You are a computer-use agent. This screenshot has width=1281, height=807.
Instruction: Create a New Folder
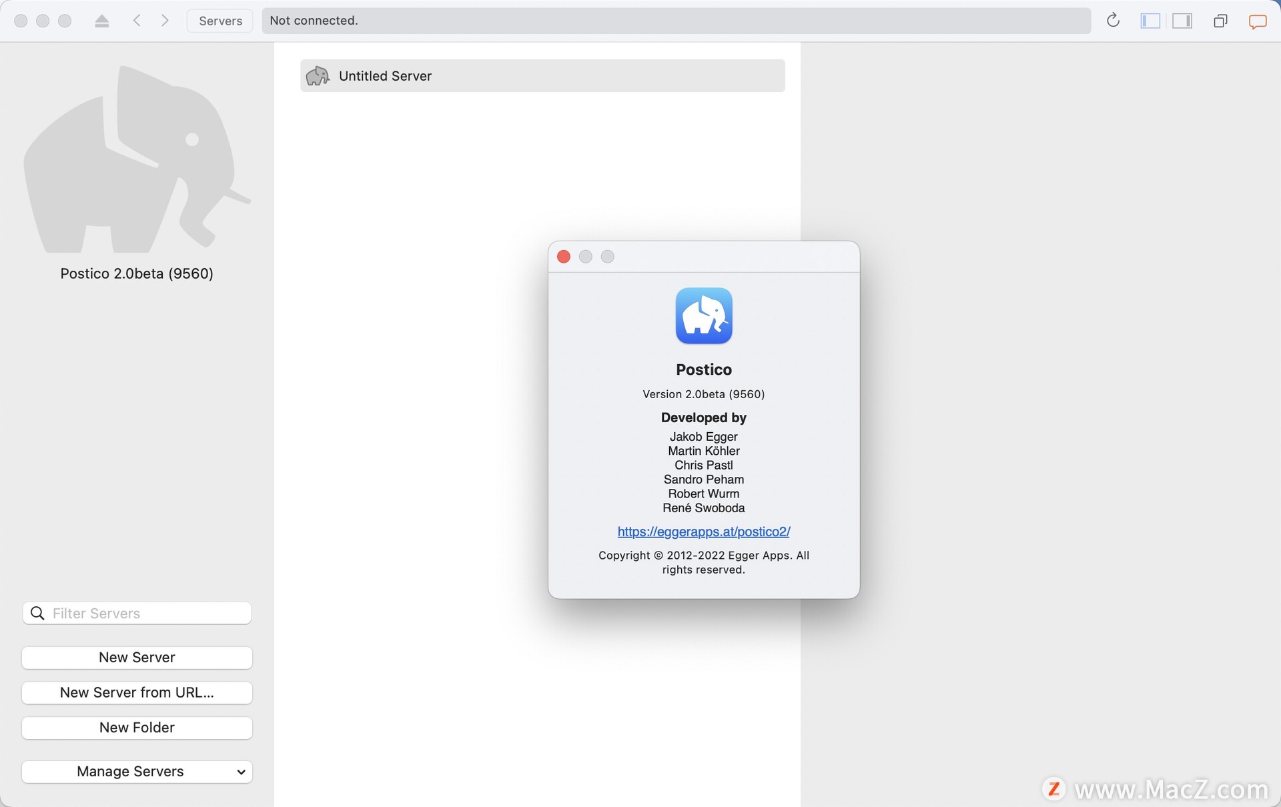[137, 728]
